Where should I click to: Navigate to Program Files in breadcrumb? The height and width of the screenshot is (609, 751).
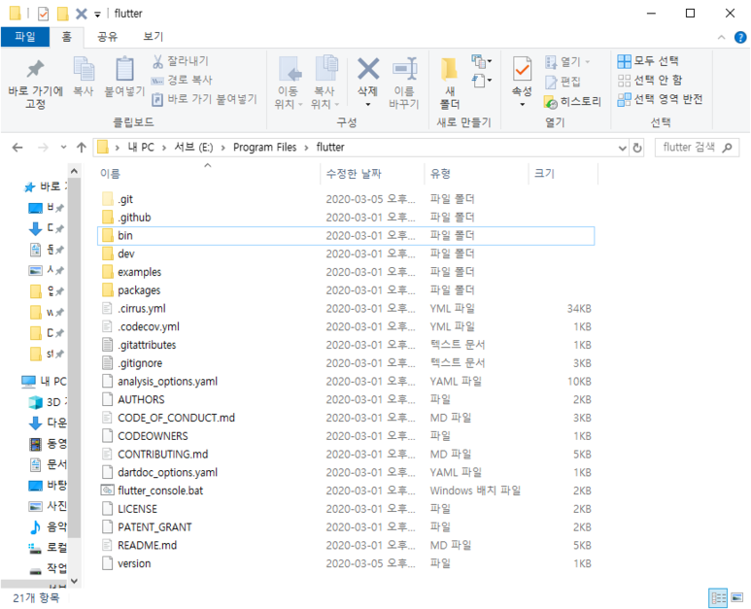click(265, 148)
